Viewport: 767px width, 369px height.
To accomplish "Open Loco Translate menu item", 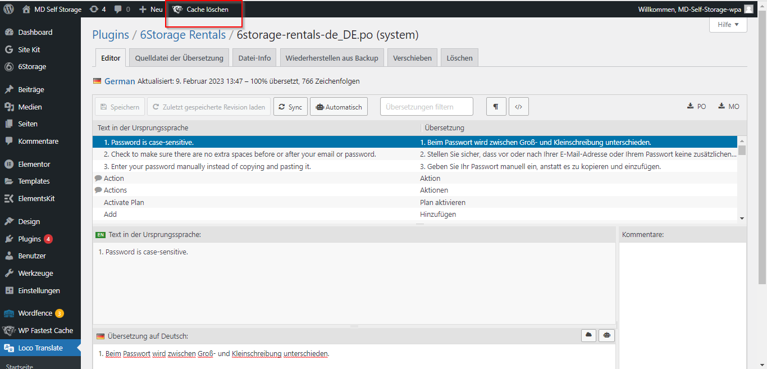I will tap(40, 348).
